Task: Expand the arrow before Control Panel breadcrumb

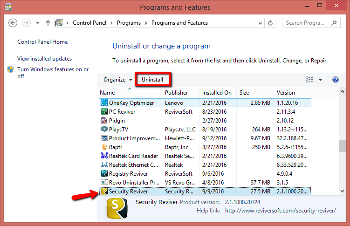Action: pos(68,23)
